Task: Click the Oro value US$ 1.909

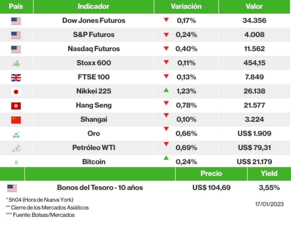Action: (x=254, y=133)
